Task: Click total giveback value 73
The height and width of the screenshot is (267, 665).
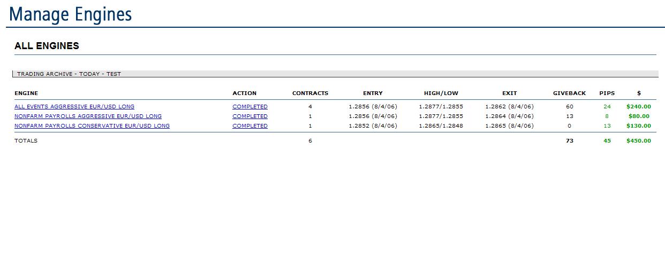Action: 570,141
